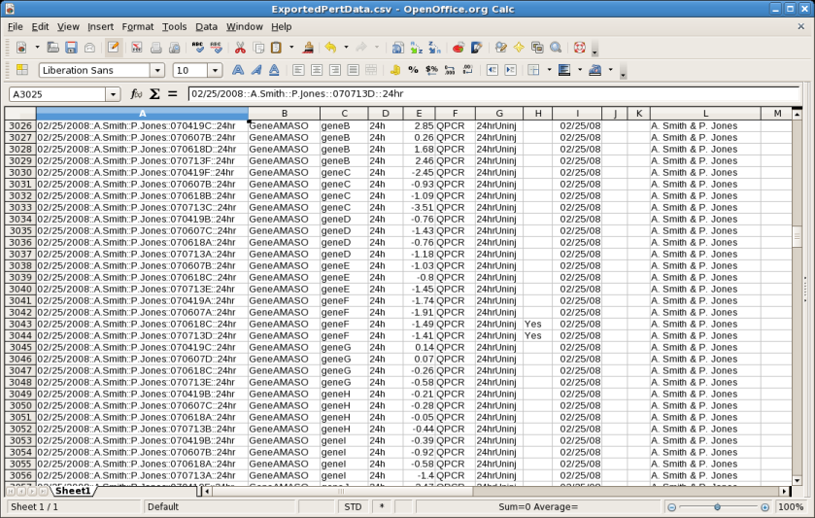Image resolution: width=815 pixels, height=518 pixels.
Task: Open the Function Wizard icon
Action: [136, 94]
